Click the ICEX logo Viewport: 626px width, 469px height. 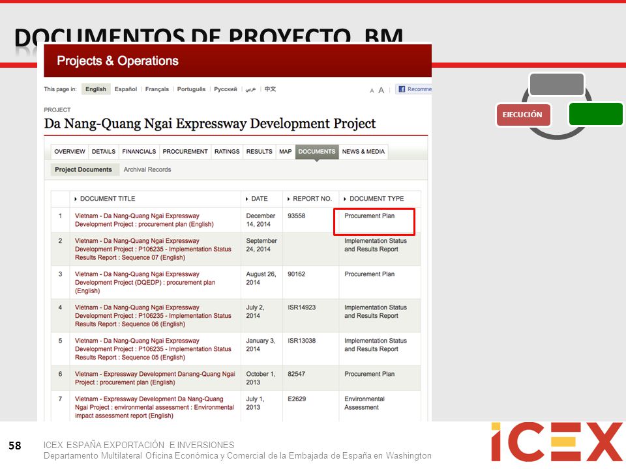coord(556,442)
